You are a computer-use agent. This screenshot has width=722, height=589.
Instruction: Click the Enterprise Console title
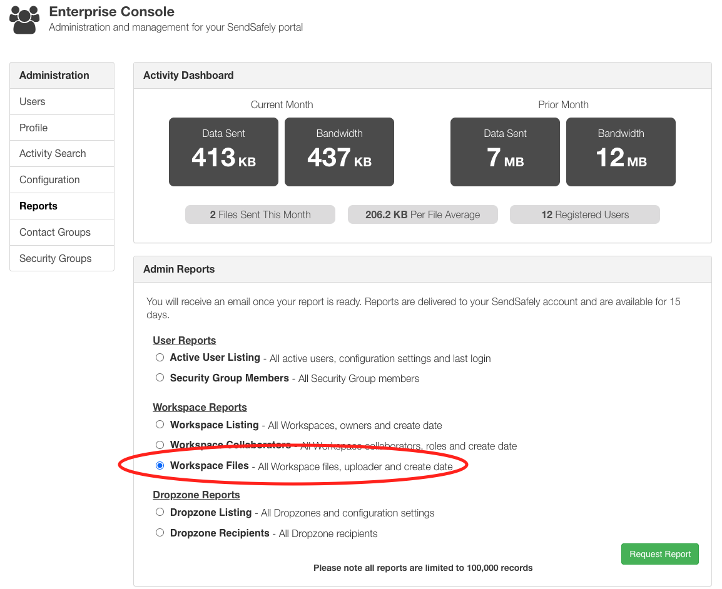pyautogui.click(x=112, y=11)
